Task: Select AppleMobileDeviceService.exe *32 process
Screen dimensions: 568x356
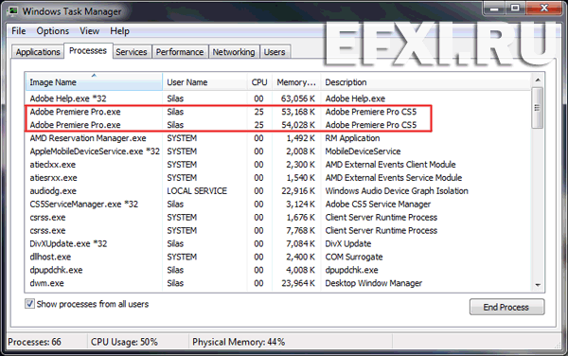Action: tap(277, 151)
